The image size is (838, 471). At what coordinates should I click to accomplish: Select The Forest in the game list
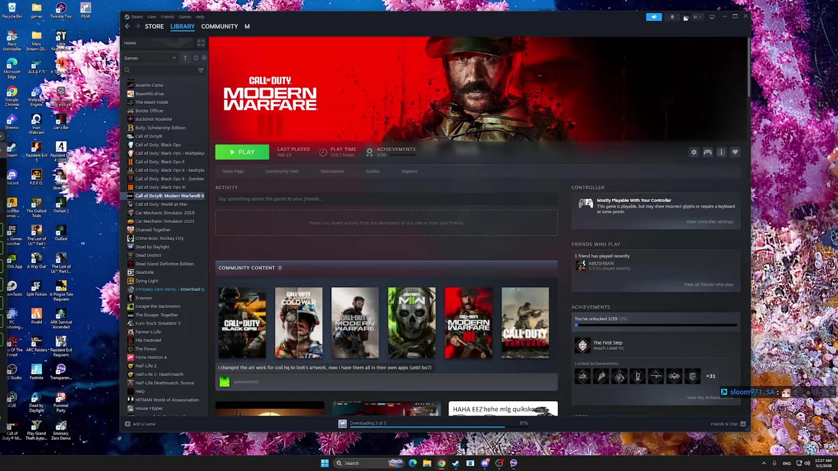coord(145,349)
